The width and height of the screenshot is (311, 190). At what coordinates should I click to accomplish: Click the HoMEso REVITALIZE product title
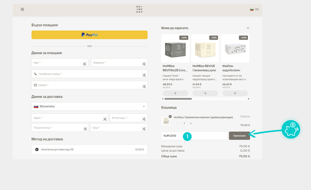pyautogui.click(x=175, y=68)
